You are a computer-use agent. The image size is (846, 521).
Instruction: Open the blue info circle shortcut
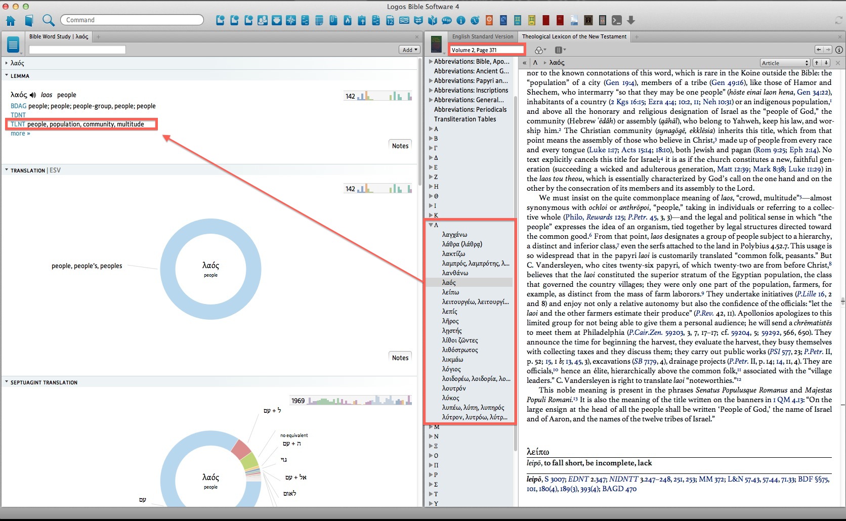[x=461, y=20]
